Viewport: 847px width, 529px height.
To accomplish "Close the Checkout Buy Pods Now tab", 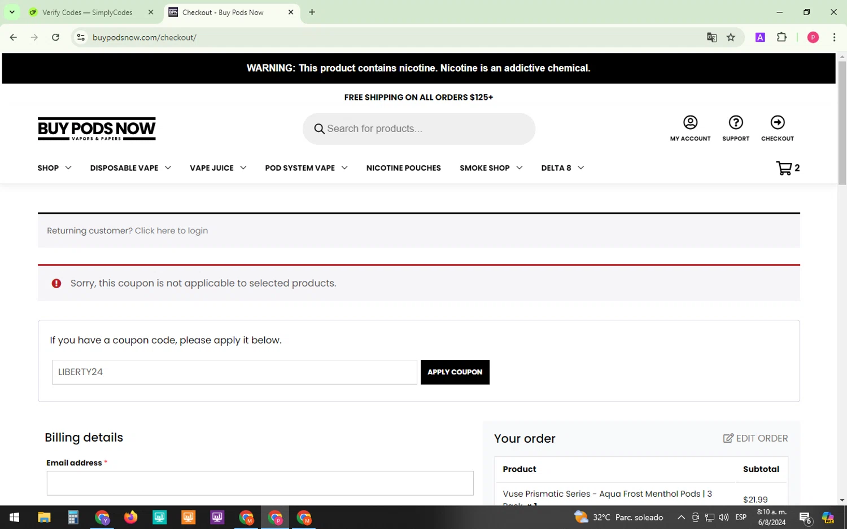I will (x=291, y=12).
